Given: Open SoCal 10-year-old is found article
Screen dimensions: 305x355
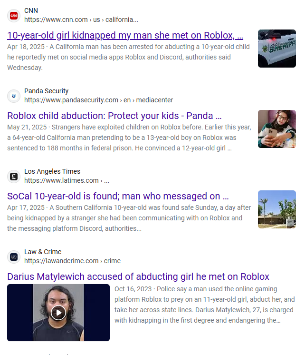Looking at the screenshot, I should [118, 196].
